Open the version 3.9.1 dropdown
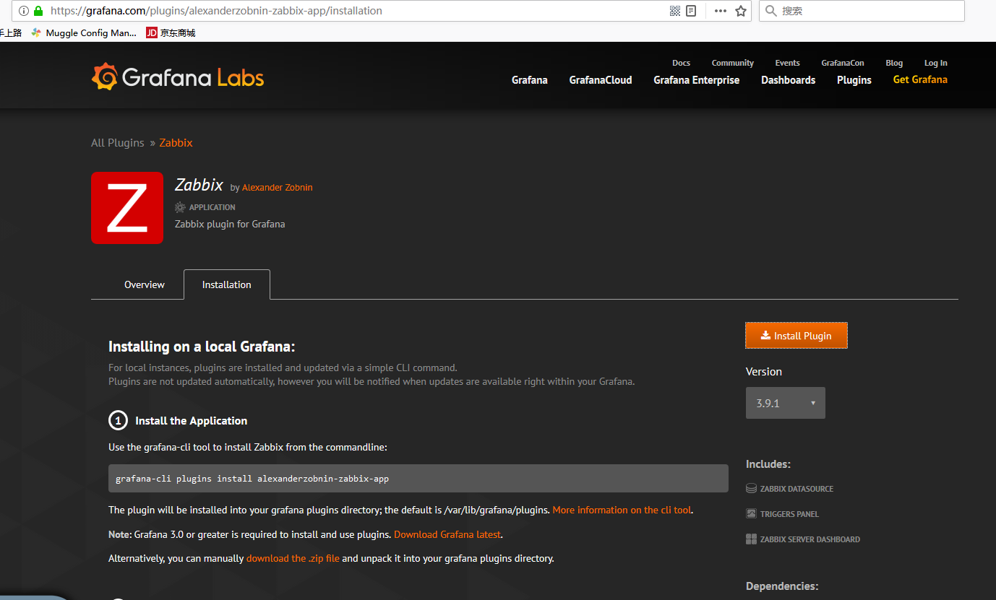 pyautogui.click(x=786, y=403)
